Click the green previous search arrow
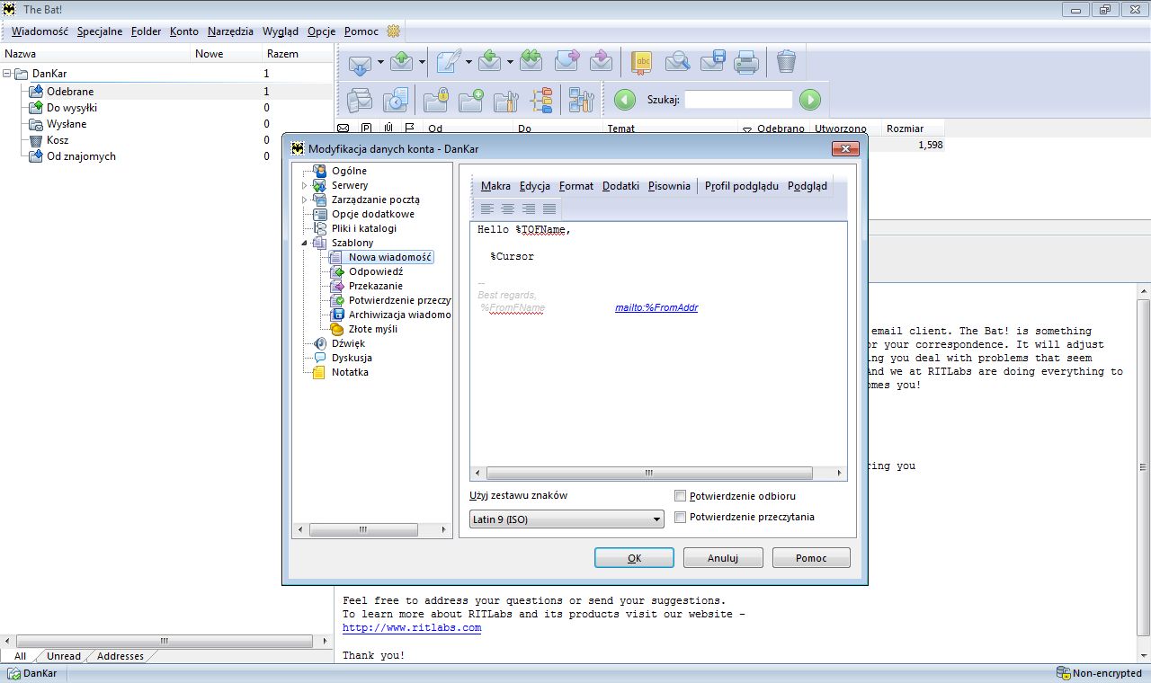Image resolution: width=1151 pixels, height=683 pixels. point(625,100)
